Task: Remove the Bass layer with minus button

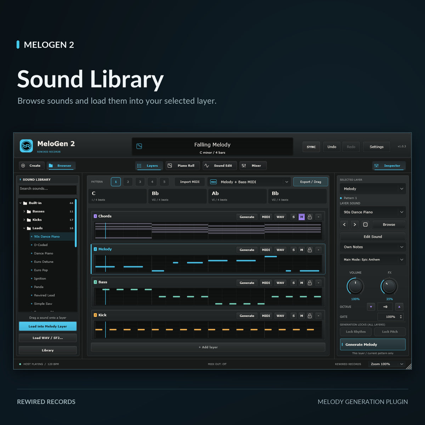Action: click(x=318, y=283)
